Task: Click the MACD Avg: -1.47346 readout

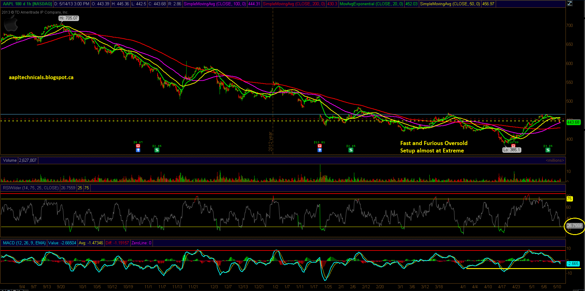Action: tap(91, 243)
